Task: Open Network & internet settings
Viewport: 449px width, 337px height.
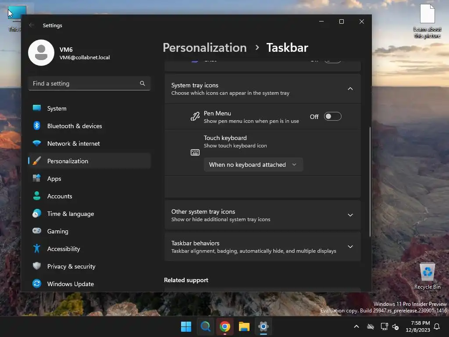Action: click(89, 143)
